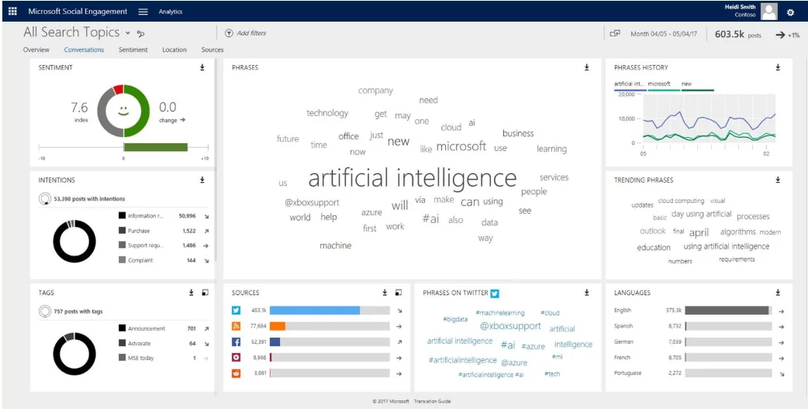The height and width of the screenshot is (412, 808).
Task: Click the arrow on the German language row
Action: click(x=781, y=342)
